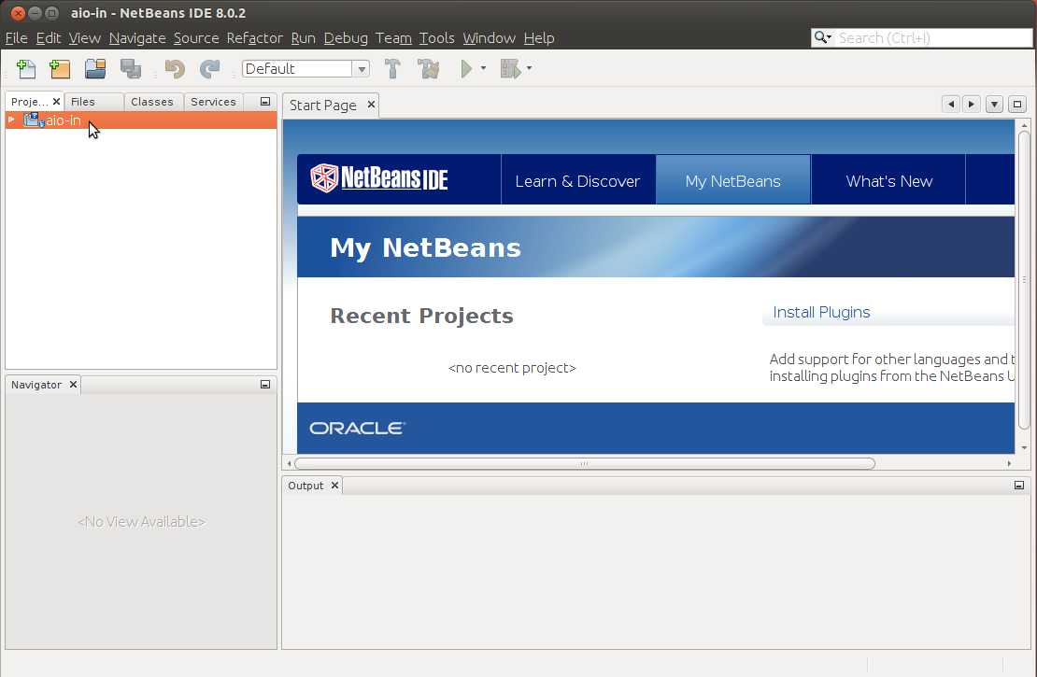The width and height of the screenshot is (1037, 677).
Task: Select the What's New section
Action: 888,179
